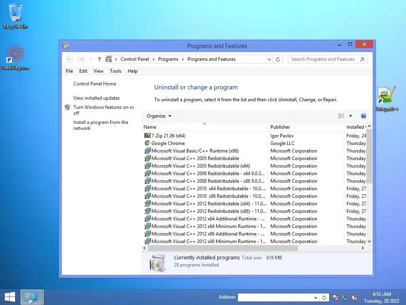
Task: Open the More view options arrow
Action: pos(350,116)
